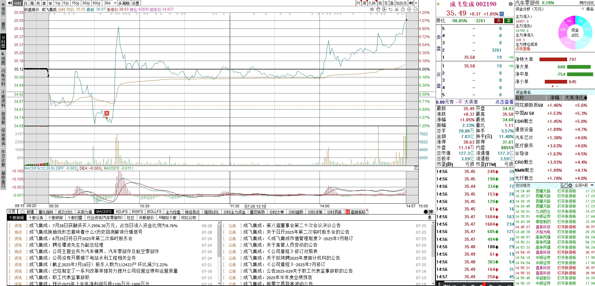The width and height of the screenshot is (595, 286).
Task: Open the 超级盘口 sidebar item
Action: (3, 179)
